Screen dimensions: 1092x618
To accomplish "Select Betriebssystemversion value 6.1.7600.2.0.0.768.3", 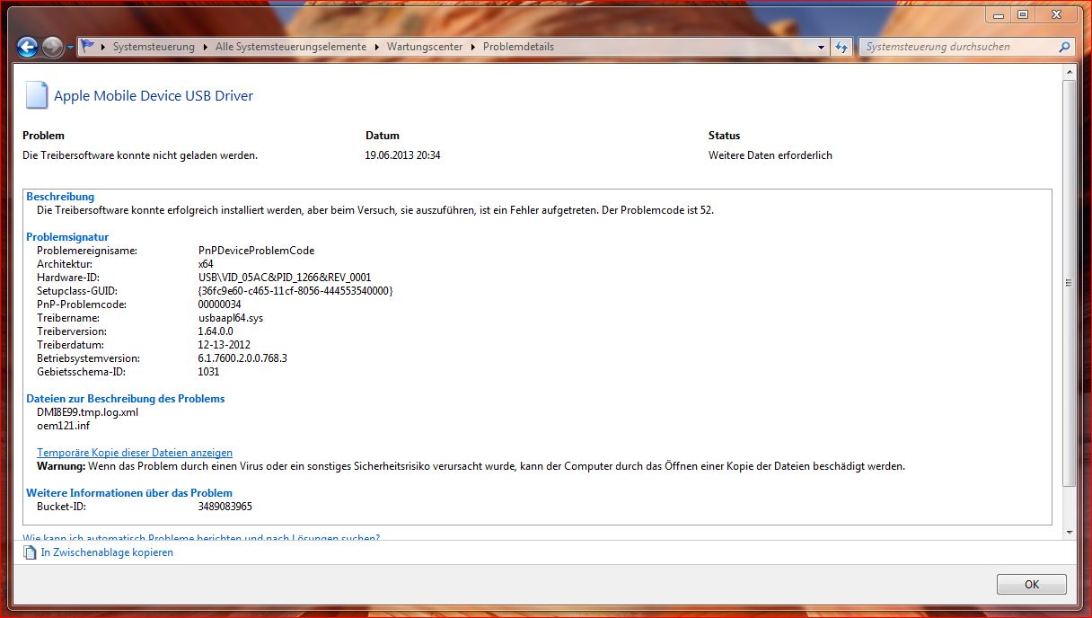I will (242, 358).
